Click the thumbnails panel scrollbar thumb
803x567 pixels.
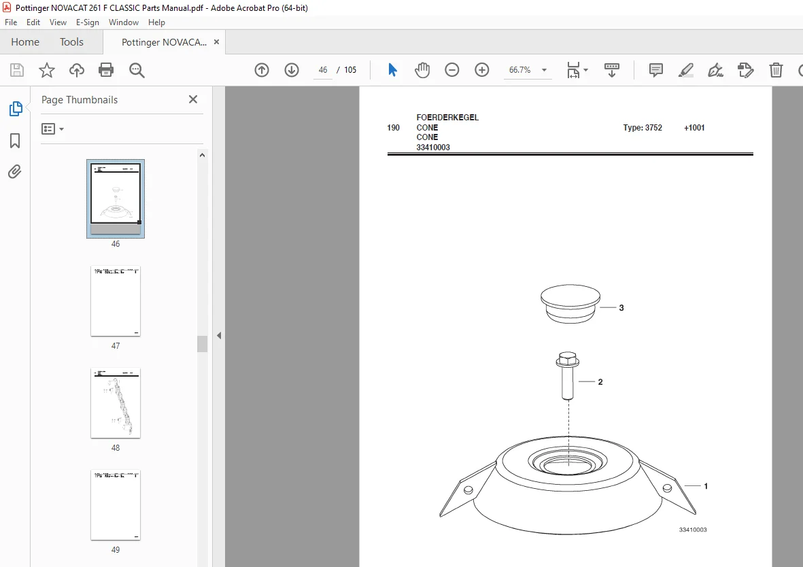click(x=203, y=344)
